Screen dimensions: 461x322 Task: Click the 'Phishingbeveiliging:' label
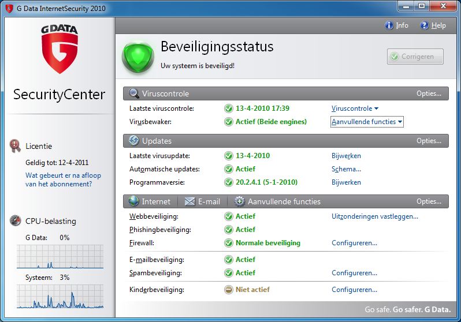160,230
